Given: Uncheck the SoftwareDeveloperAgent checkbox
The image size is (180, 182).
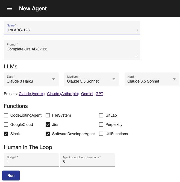Looking at the screenshot, I should click(x=48, y=134).
